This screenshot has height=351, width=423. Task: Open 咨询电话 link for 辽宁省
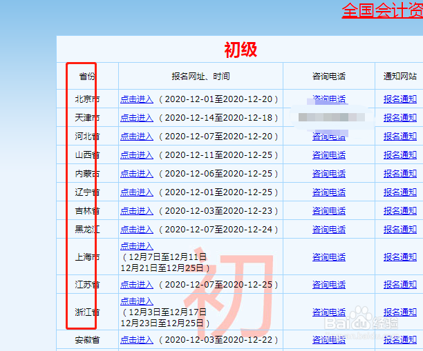[x=329, y=192]
